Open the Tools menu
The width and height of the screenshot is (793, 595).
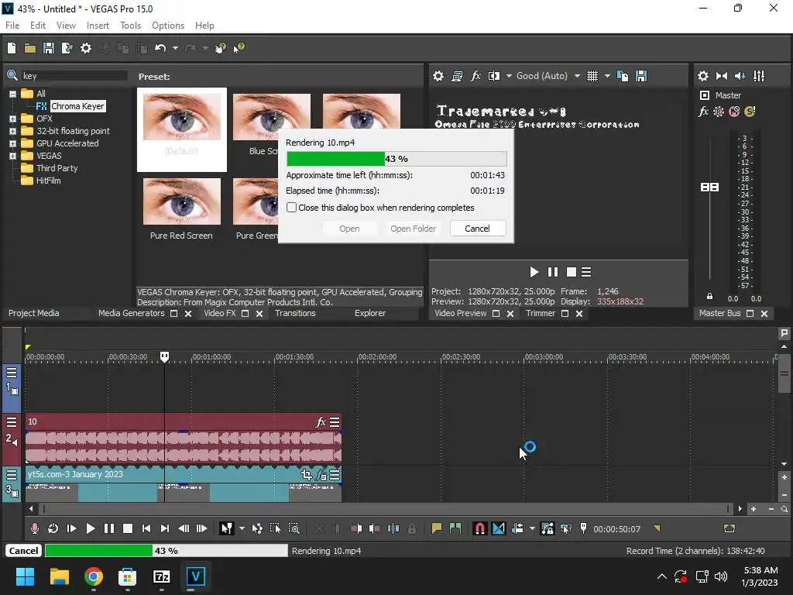click(x=130, y=26)
